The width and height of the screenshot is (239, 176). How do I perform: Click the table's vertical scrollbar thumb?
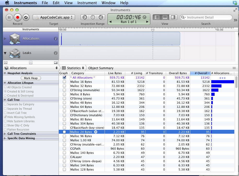(236, 82)
